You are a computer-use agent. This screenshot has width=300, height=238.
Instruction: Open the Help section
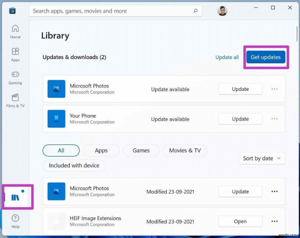pos(15,221)
